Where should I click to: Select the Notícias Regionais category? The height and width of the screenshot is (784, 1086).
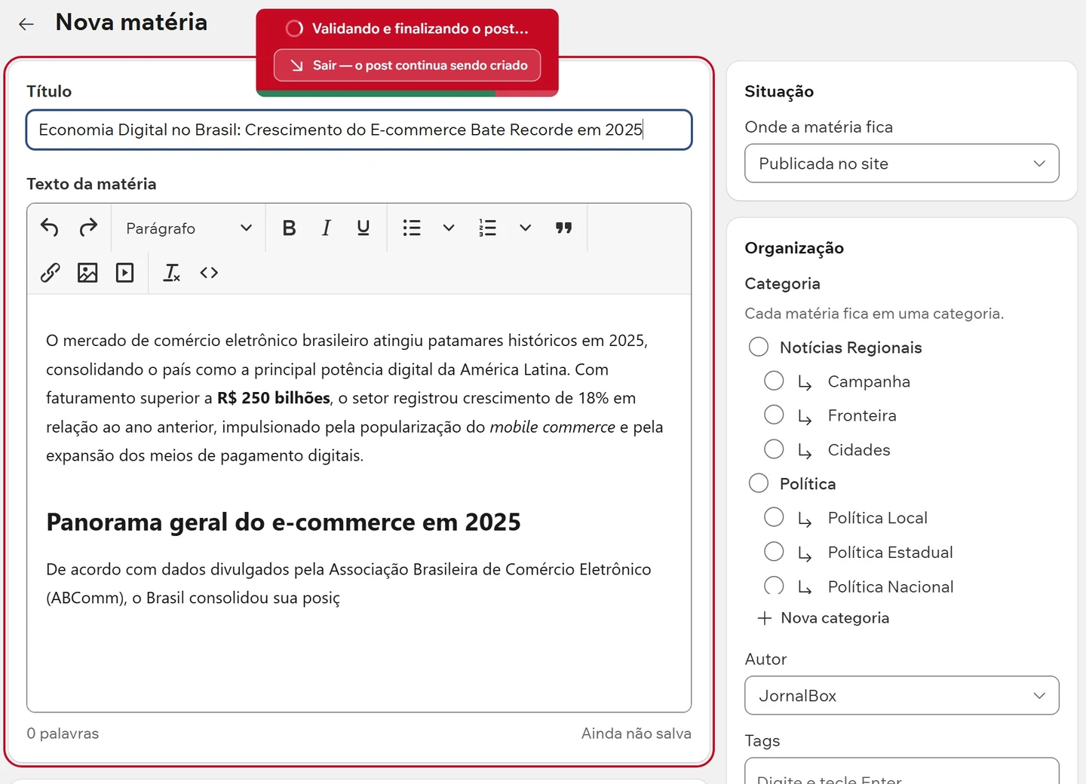(x=759, y=347)
